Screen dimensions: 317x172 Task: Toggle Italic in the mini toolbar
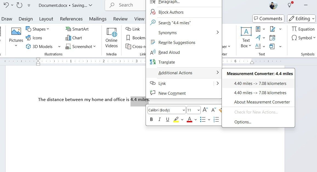coord(159,120)
